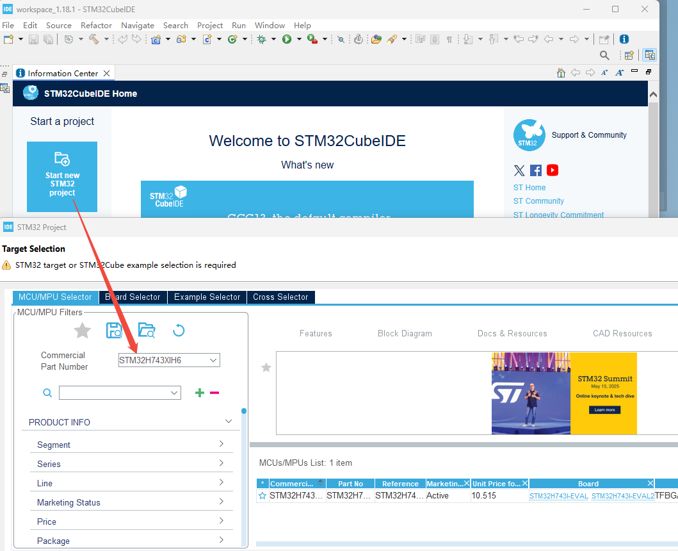
Task: Open the YouTube social icon
Action: click(553, 170)
